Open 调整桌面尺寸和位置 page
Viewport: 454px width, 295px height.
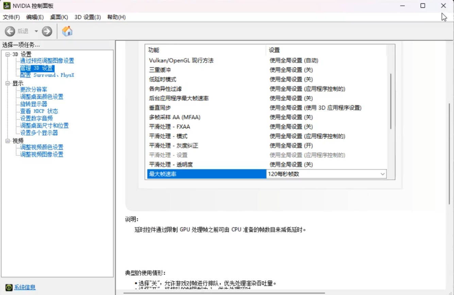point(44,126)
